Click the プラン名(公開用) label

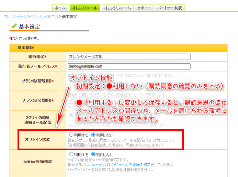pos(37,100)
